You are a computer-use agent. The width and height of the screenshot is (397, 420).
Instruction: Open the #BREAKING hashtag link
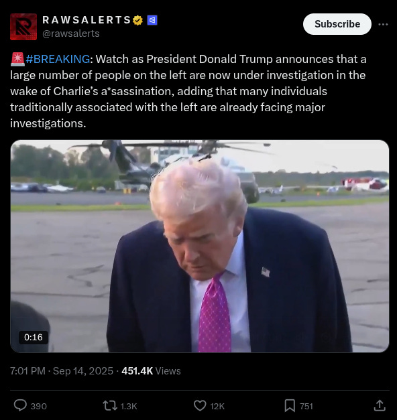pyautogui.click(x=58, y=59)
